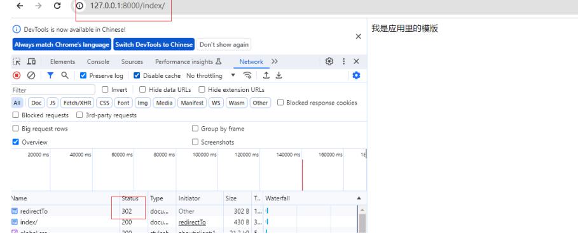The width and height of the screenshot is (578, 246).
Task: Enable Blocked response cookies checkbox
Action: click(x=280, y=103)
